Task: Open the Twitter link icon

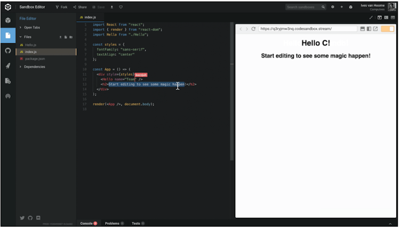Action: pos(22,218)
